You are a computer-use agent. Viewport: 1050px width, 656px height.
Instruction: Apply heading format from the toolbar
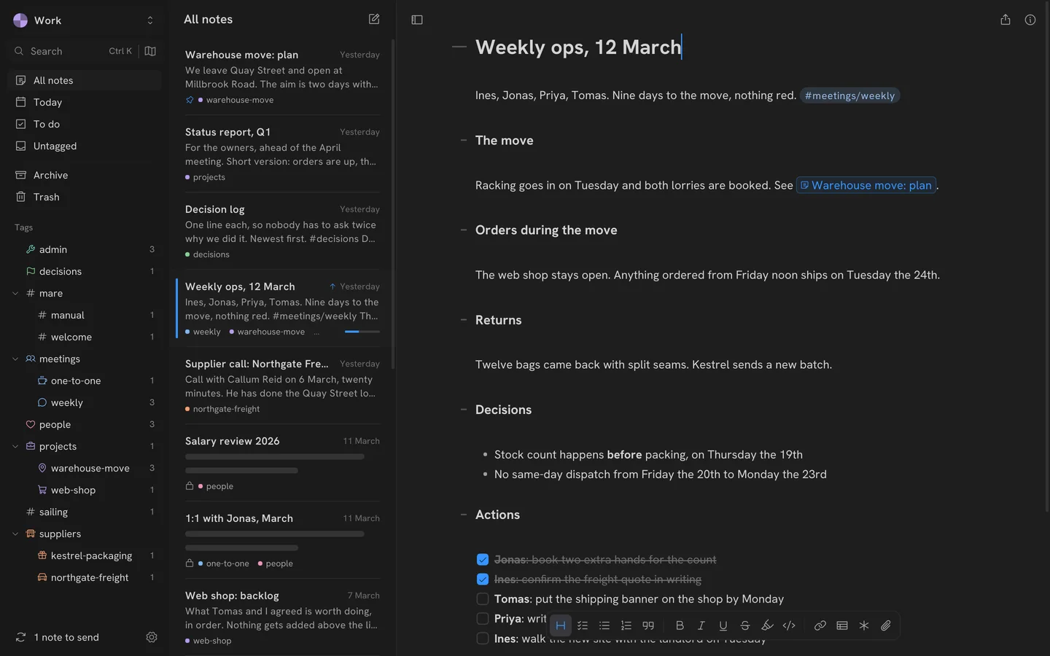[x=561, y=625]
